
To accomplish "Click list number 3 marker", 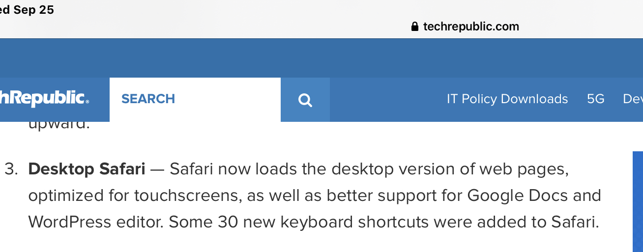I will pos(11,169).
